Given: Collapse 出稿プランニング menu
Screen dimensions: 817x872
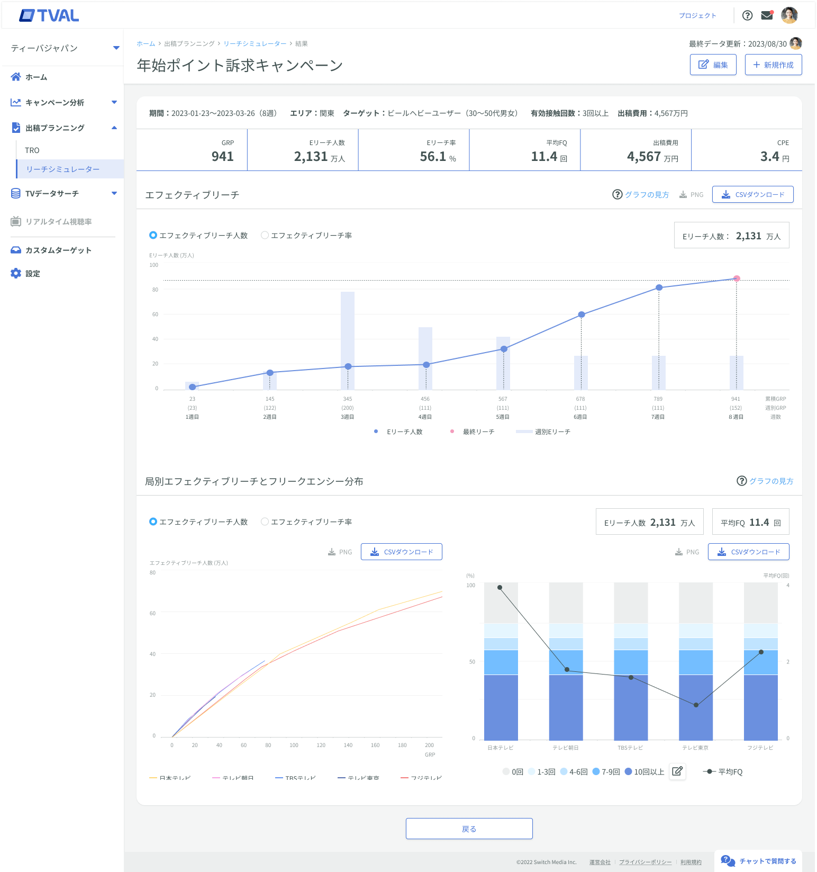Looking at the screenshot, I should (114, 128).
